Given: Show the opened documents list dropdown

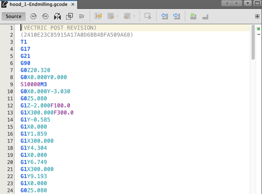Looking at the screenshot, I should 248,3.
